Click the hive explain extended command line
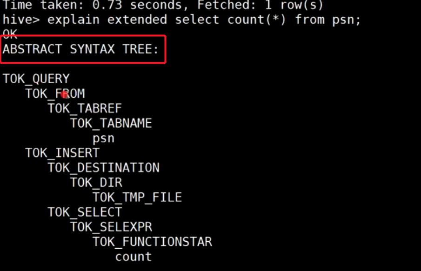 pos(181,20)
